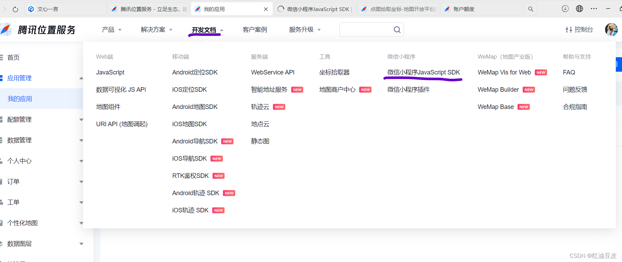Screen dimensions: 622x262
Task: Click the Tencent Location Service logo
Action: click(x=38, y=30)
